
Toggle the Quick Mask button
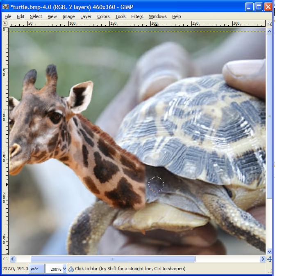click(x=5, y=259)
